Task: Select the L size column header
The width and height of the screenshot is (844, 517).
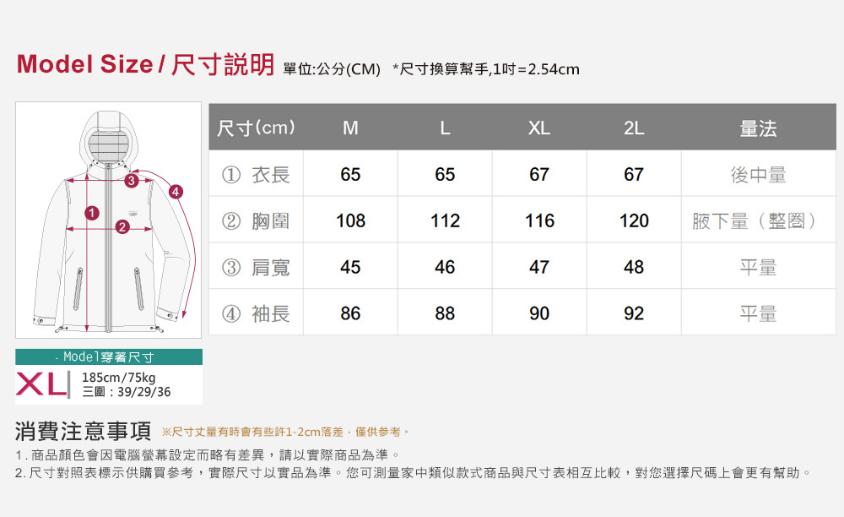Action: (445, 128)
